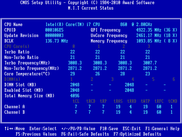Image resolution: width=182 pixels, height=137 pixels.
Task: Select the Total Memory Size (MB) label
Action: pyautogui.click(x=29, y=96)
